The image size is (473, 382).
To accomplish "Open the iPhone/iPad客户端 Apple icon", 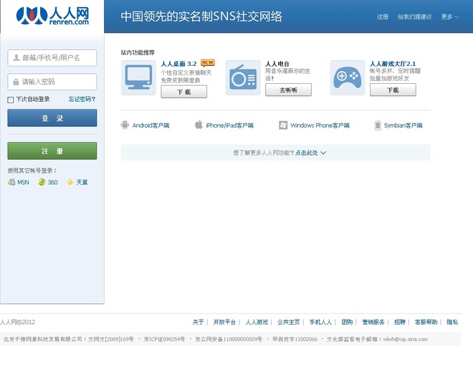I will (199, 125).
